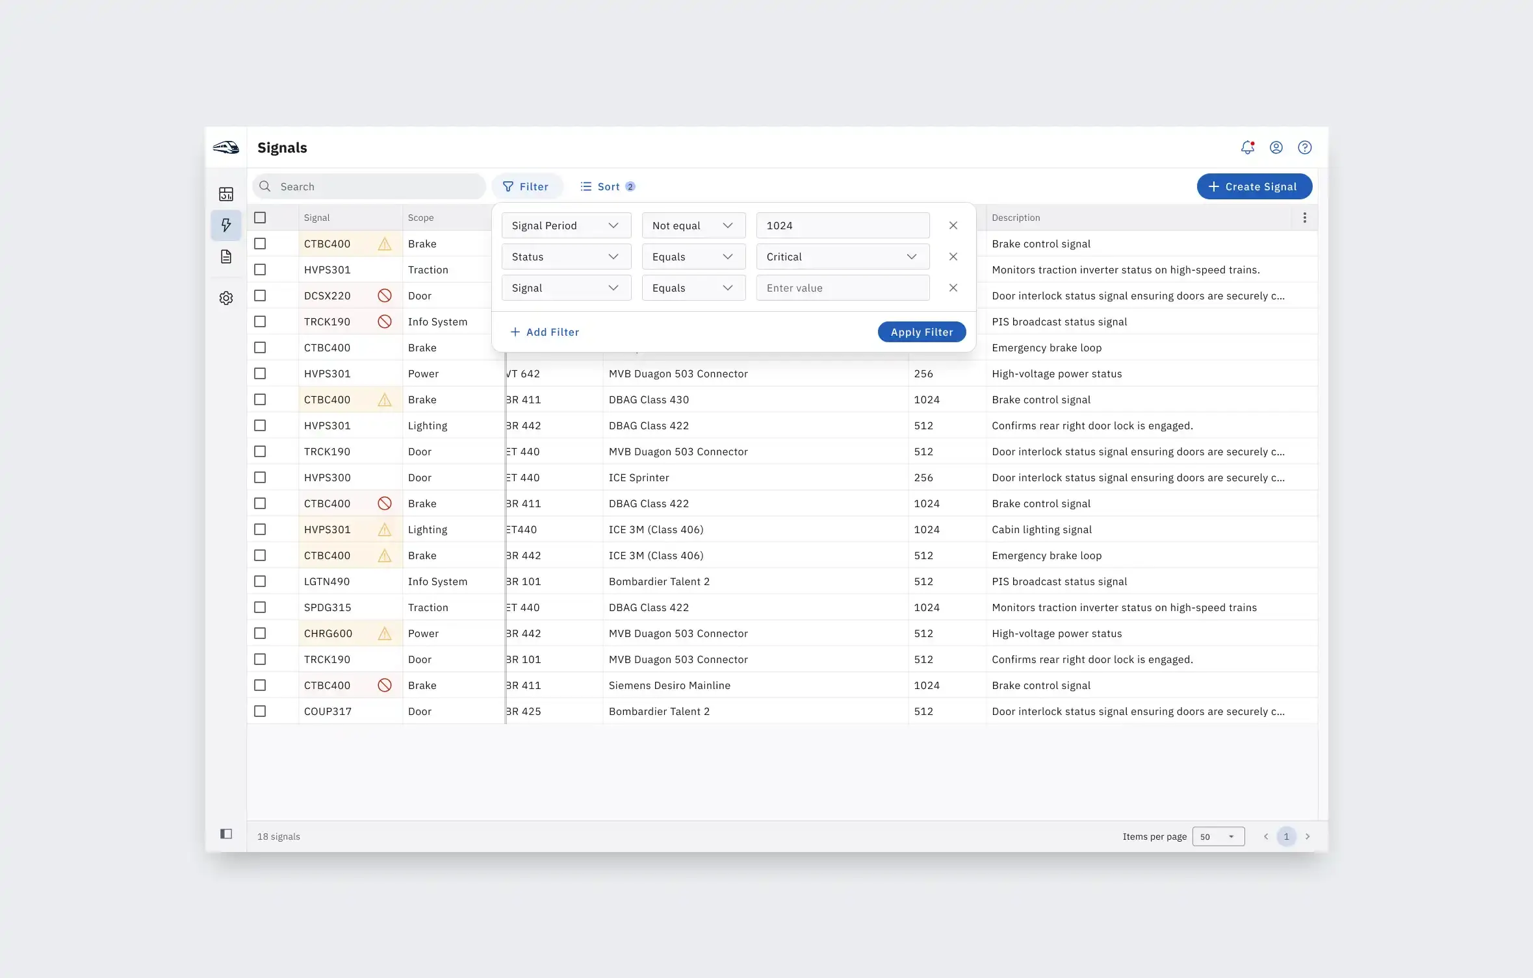Select the lightning Signals icon in sidebar

click(x=226, y=225)
